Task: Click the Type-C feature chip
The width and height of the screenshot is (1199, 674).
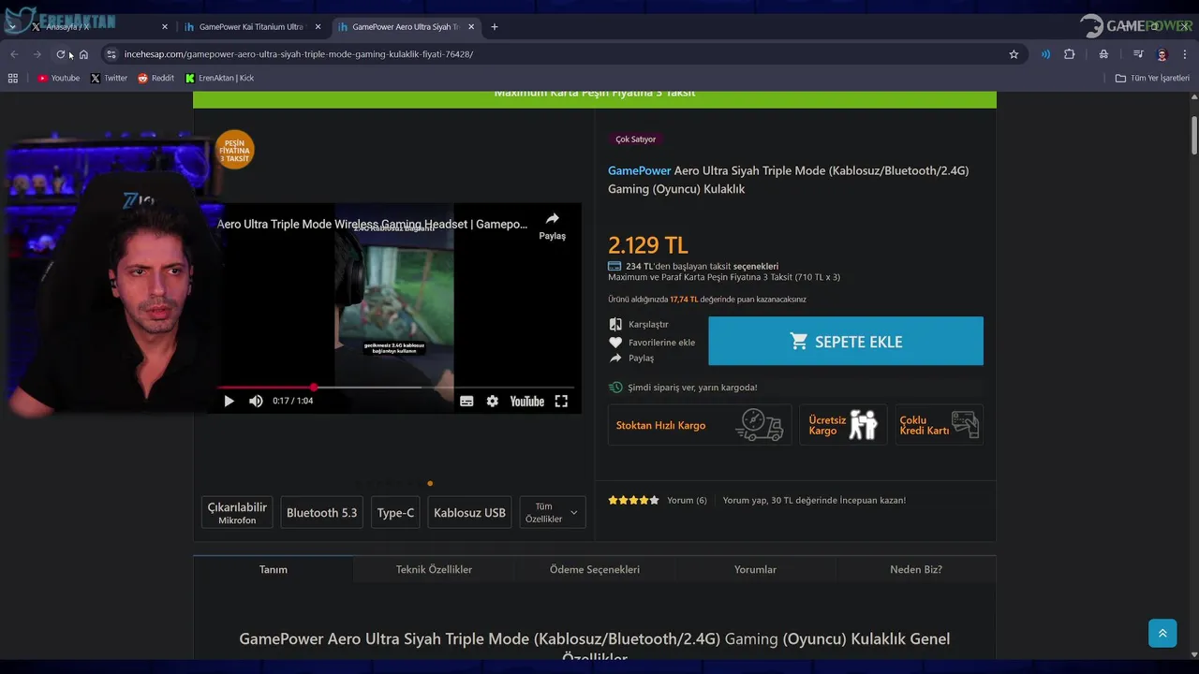Action: pyautogui.click(x=395, y=512)
